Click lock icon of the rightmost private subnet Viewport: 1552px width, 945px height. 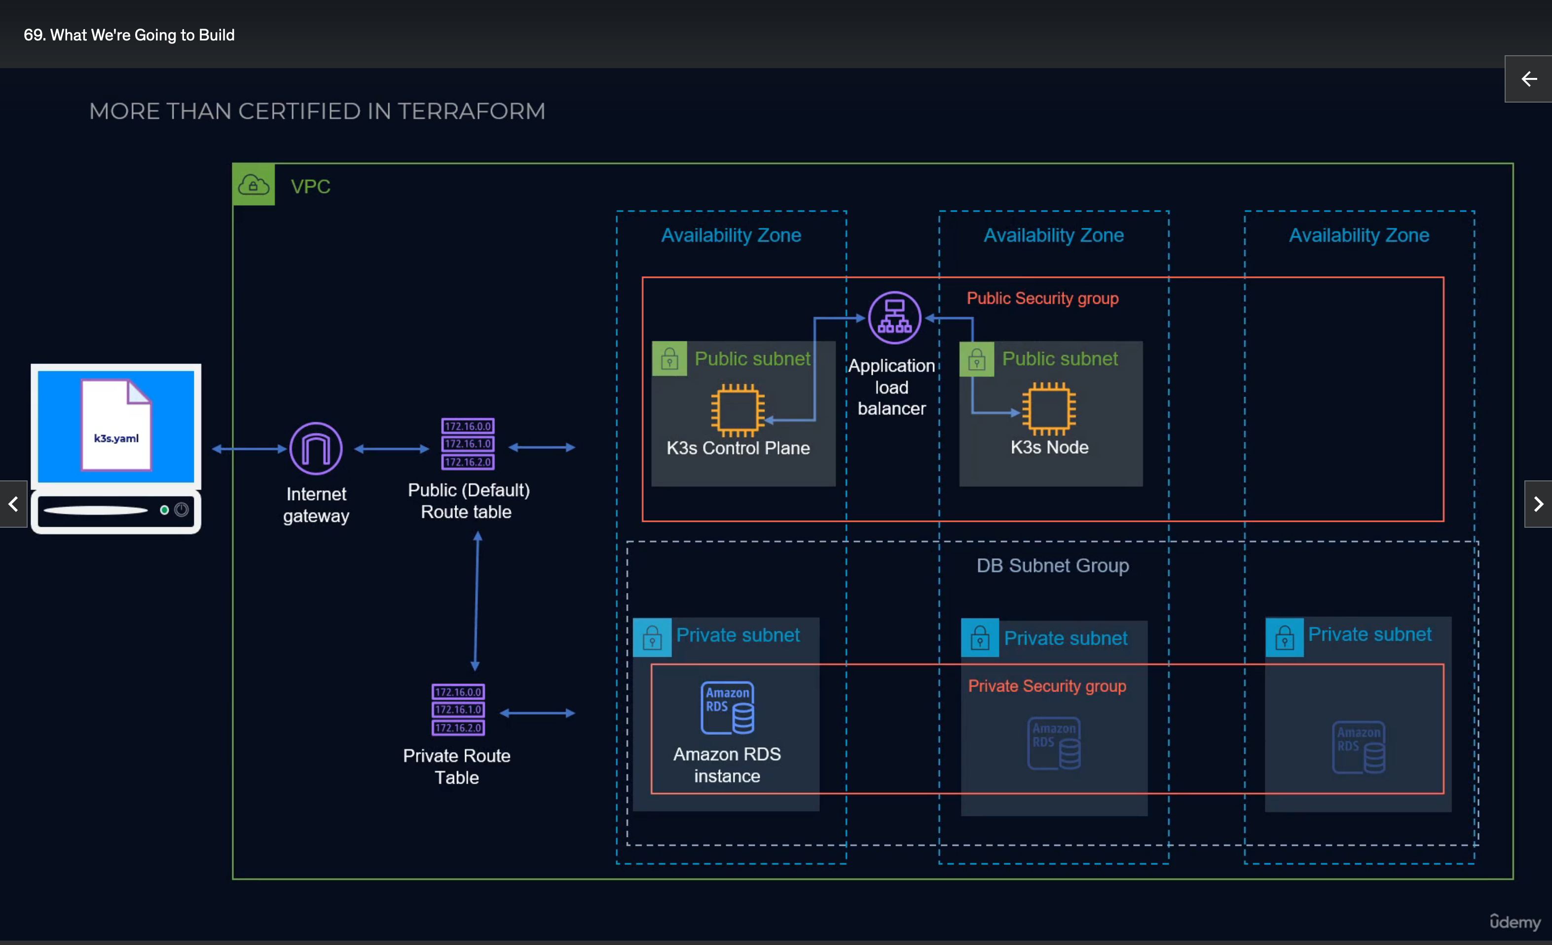(1284, 637)
